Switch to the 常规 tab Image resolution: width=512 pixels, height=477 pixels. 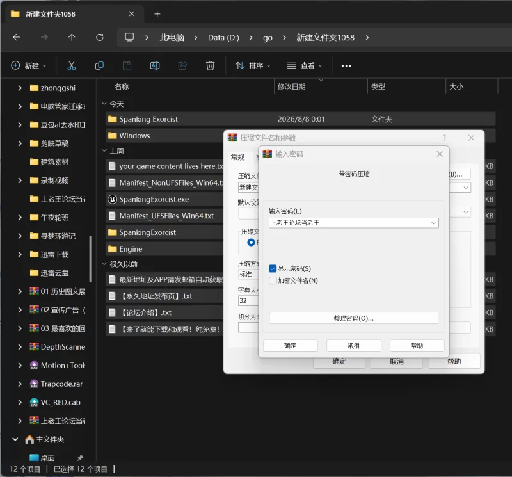[237, 158]
